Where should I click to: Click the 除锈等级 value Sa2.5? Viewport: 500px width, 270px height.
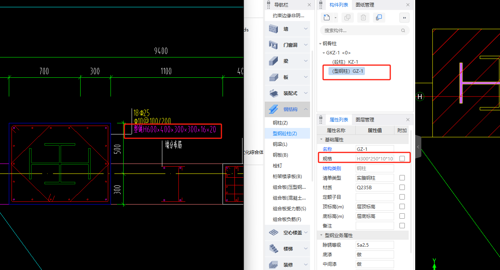375,245
